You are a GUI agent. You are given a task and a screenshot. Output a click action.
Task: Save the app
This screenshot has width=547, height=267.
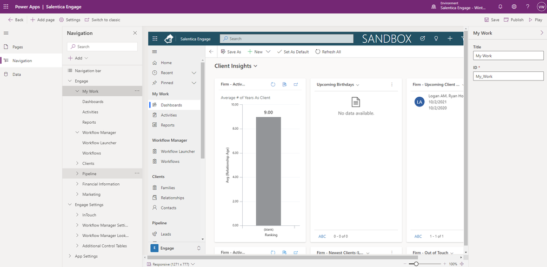point(492,20)
